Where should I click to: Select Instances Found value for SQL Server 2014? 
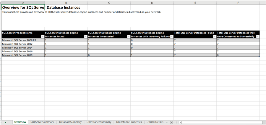pyautogui.click(x=66, y=48)
